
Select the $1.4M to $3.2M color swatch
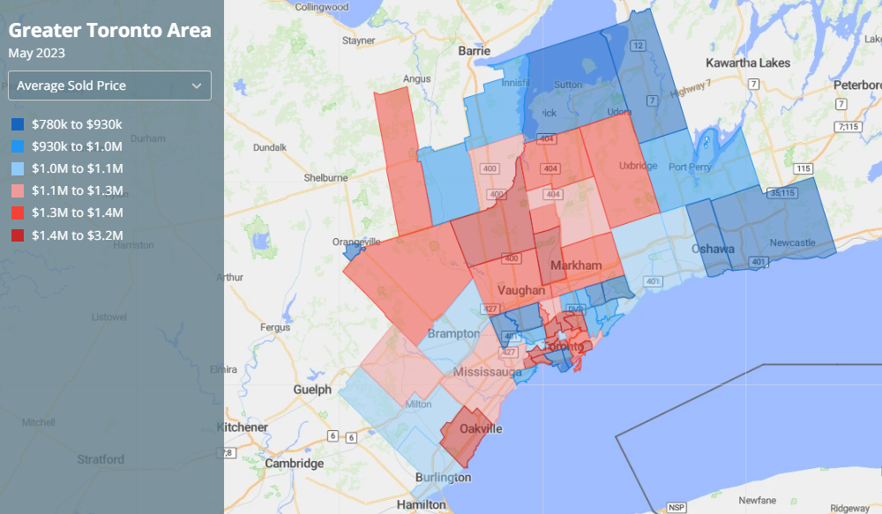(x=18, y=235)
